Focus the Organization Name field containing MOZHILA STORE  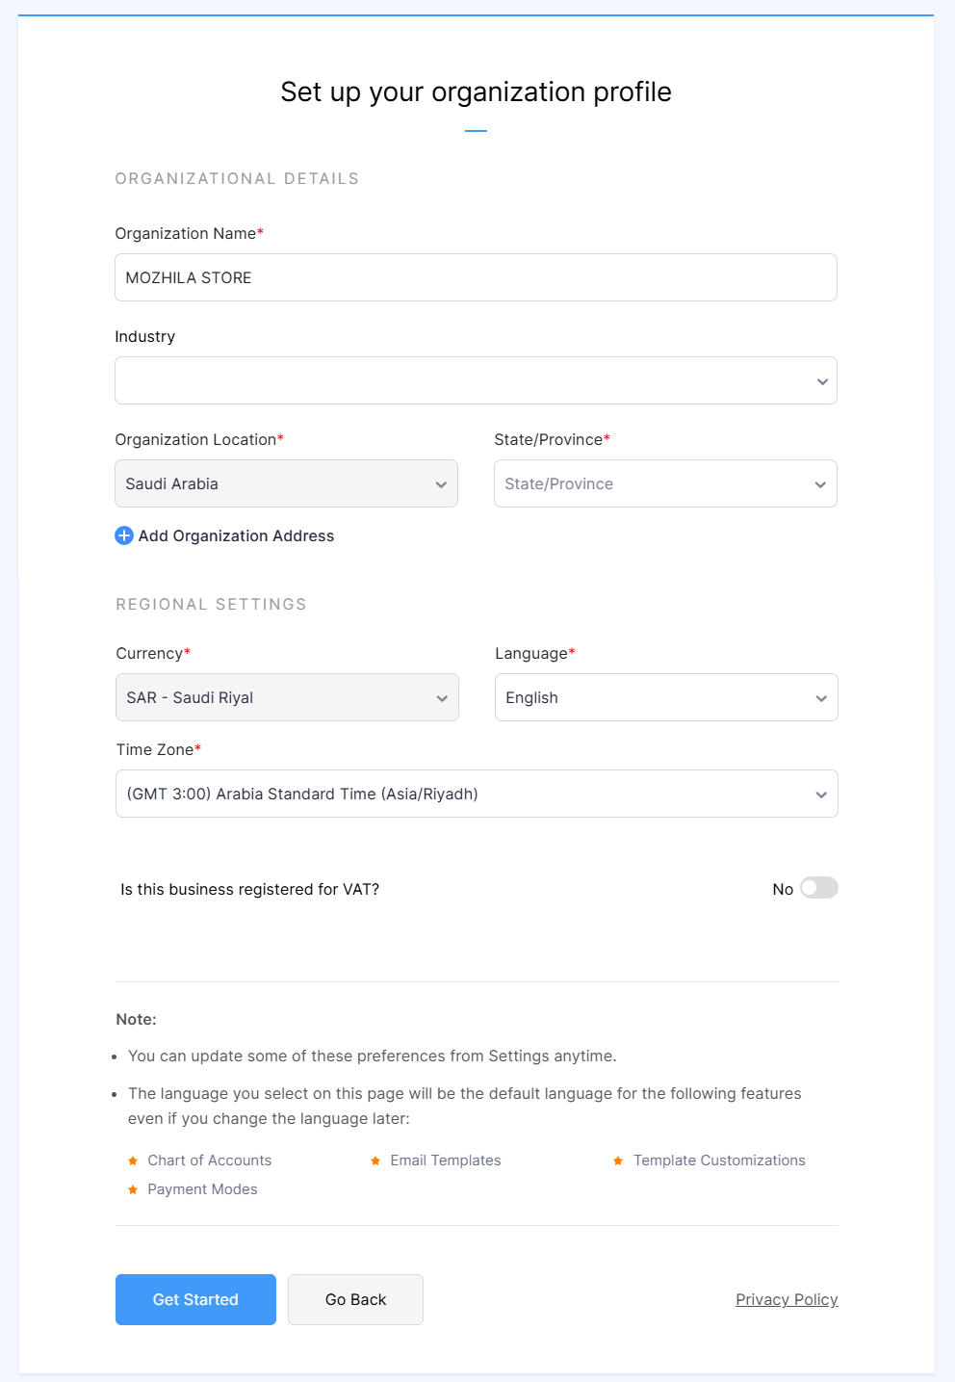click(476, 277)
